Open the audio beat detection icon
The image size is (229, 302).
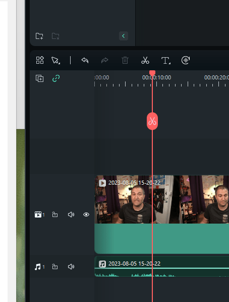click(186, 60)
